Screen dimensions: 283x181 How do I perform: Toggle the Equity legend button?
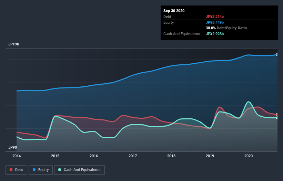41,170
